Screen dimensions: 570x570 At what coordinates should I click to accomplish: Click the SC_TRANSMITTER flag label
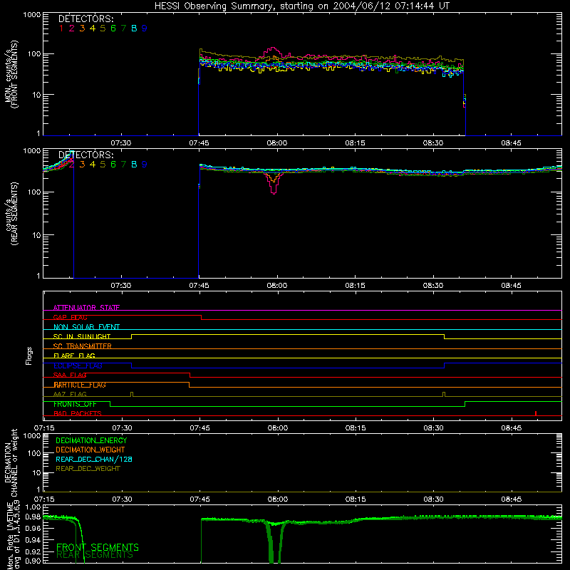coord(83,346)
